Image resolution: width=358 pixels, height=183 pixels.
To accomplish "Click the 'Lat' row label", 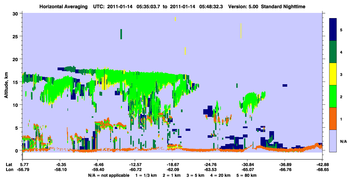I will (9, 165).
